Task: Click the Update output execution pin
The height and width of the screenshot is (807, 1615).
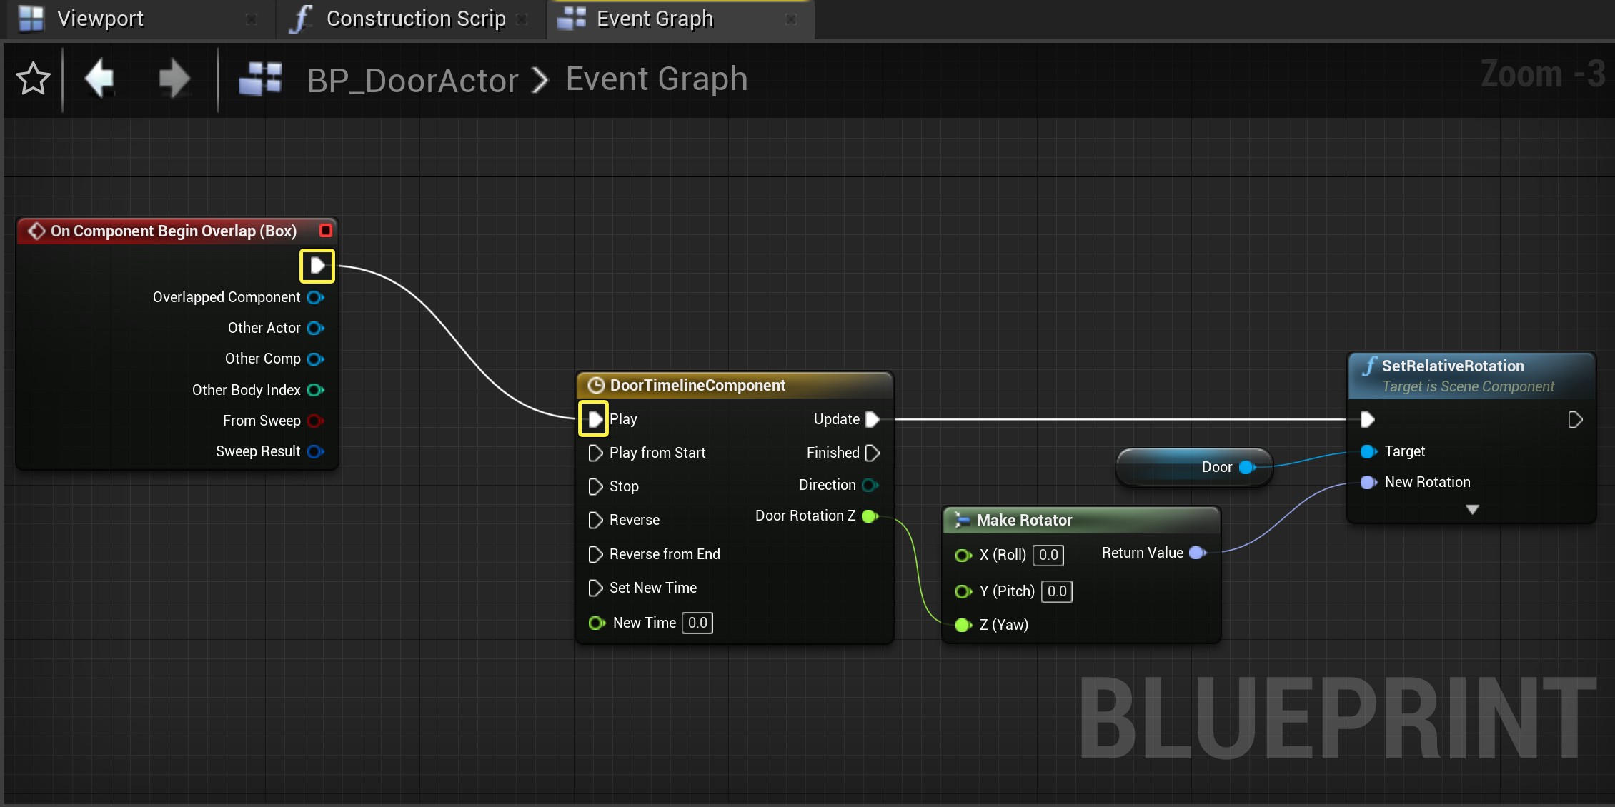Action: (x=872, y=419)
